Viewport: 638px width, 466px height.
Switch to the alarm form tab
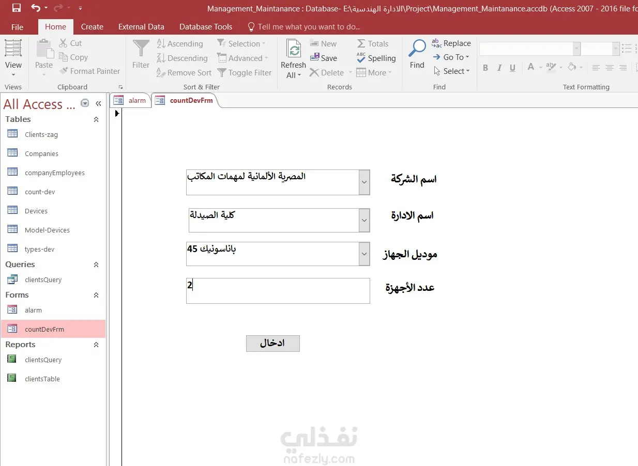pos(131,100)
